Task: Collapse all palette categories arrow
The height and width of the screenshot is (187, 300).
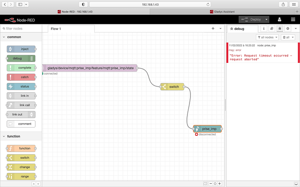Action: (33, 184)
